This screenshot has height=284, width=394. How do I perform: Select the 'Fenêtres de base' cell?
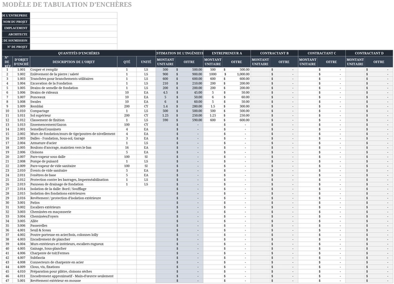pyautogui.click(x=73, y=175)
